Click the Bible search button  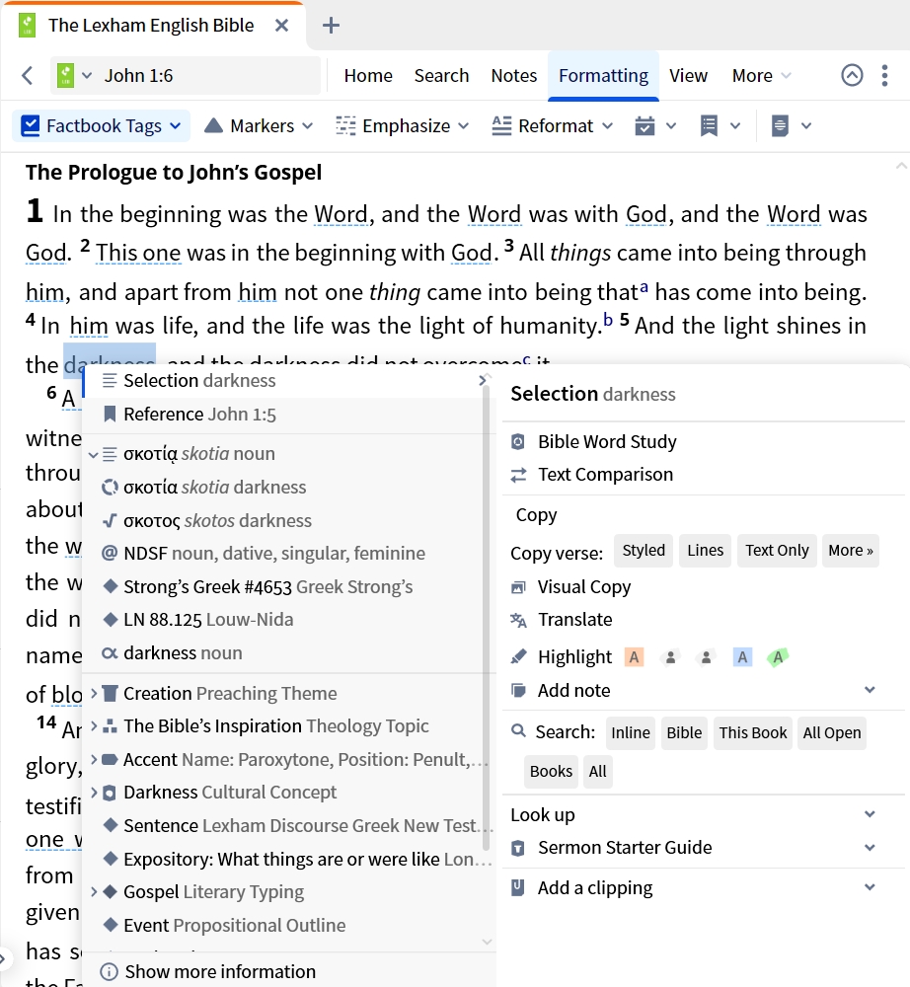(684, 733)
